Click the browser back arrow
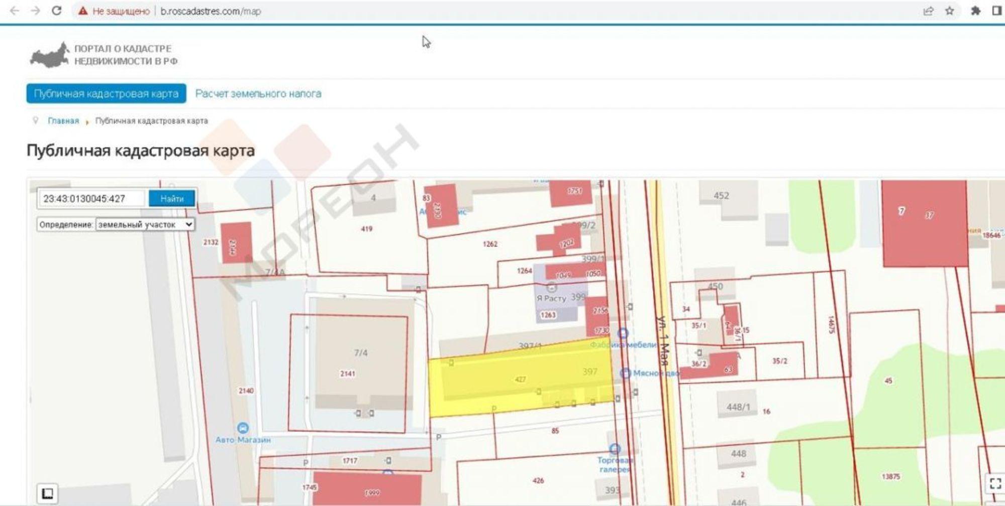This screenshot has width=1005, height=506. tap(14, 11)
